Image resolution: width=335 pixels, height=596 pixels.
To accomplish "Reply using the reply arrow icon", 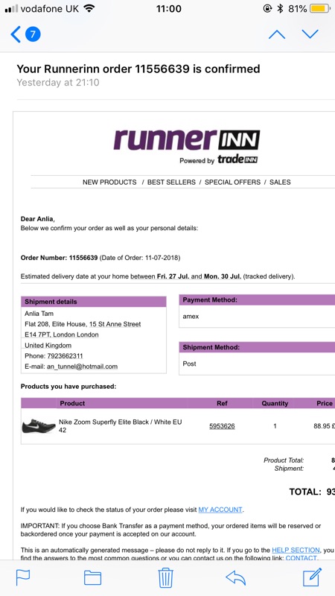I will pyautogui.click(x=235, y=578).
